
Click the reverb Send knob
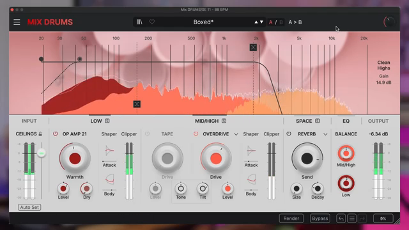click(307, 158)
